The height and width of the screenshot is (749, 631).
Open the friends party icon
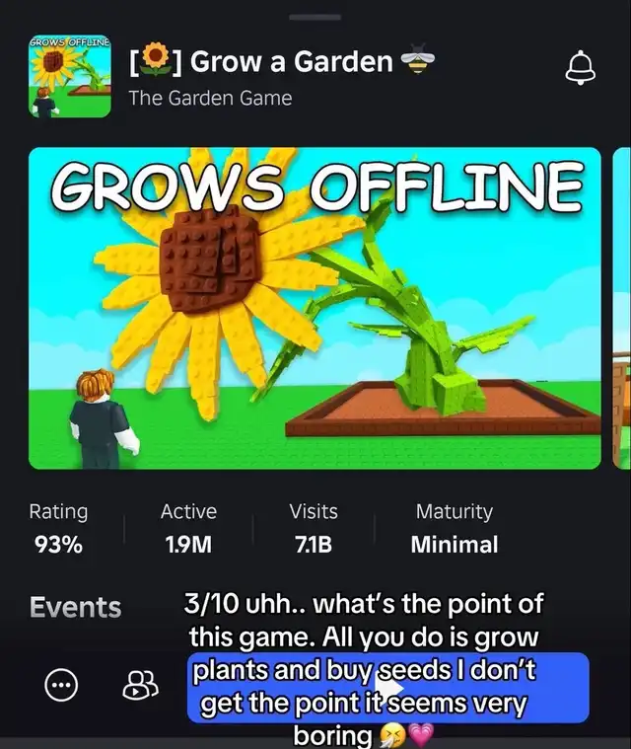[140, 686]
